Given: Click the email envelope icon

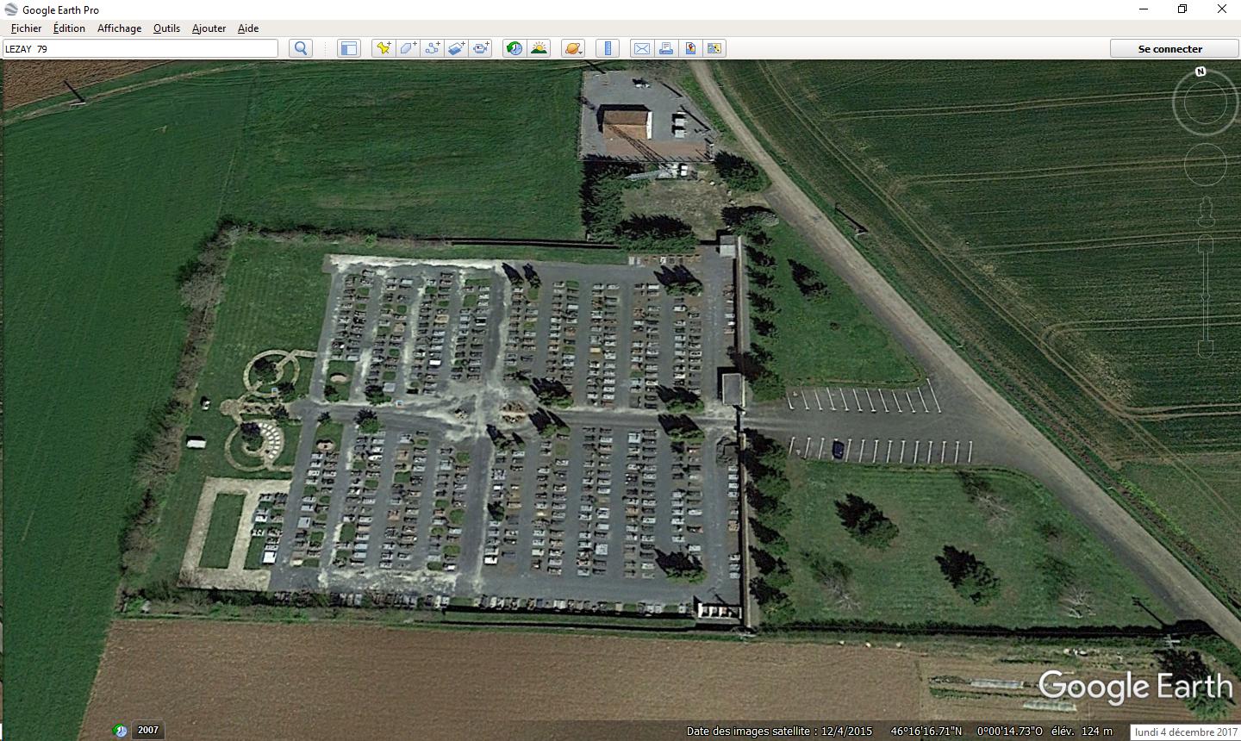Looking at the screenshot, I should point(641,48).
